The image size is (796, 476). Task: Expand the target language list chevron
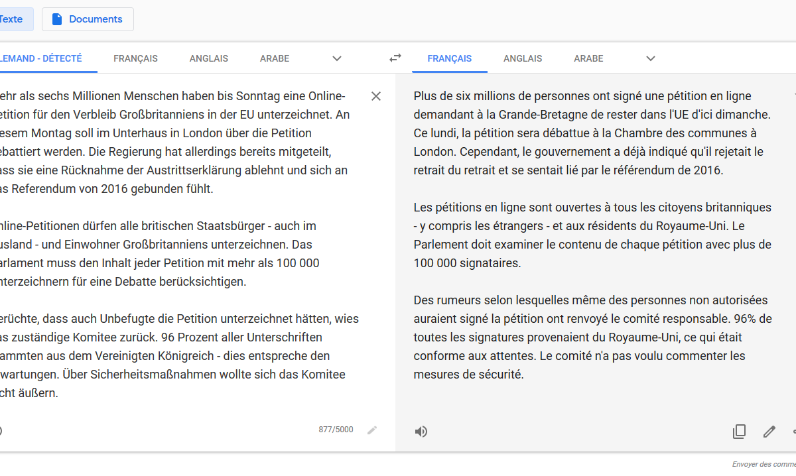(651, 58)
